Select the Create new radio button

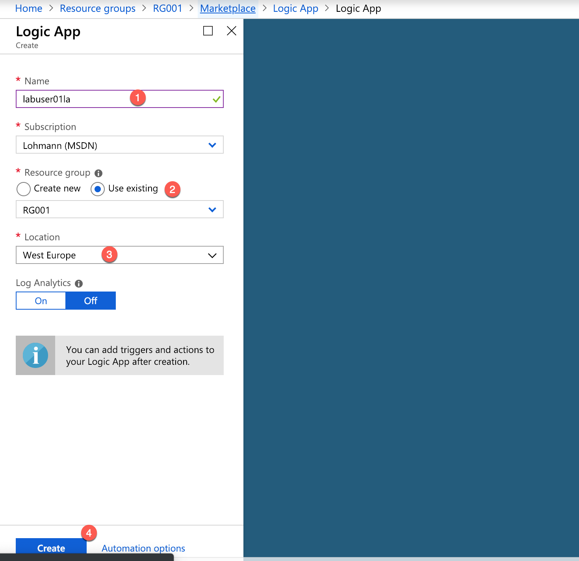tap(24, 189)
